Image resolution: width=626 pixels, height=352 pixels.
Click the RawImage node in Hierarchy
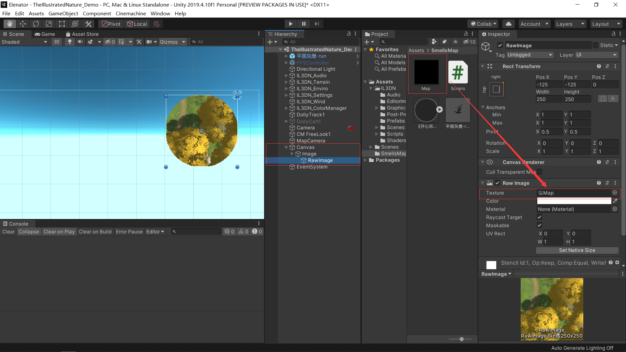tap(320, 160)
